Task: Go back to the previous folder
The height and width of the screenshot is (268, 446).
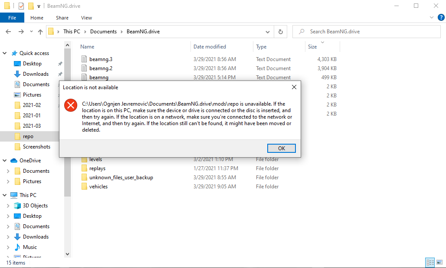Action: 8,32
